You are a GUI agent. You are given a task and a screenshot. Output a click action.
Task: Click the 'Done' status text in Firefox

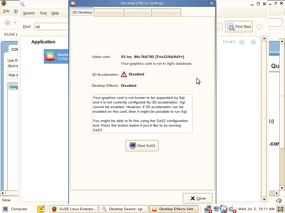tap(6, 200)
